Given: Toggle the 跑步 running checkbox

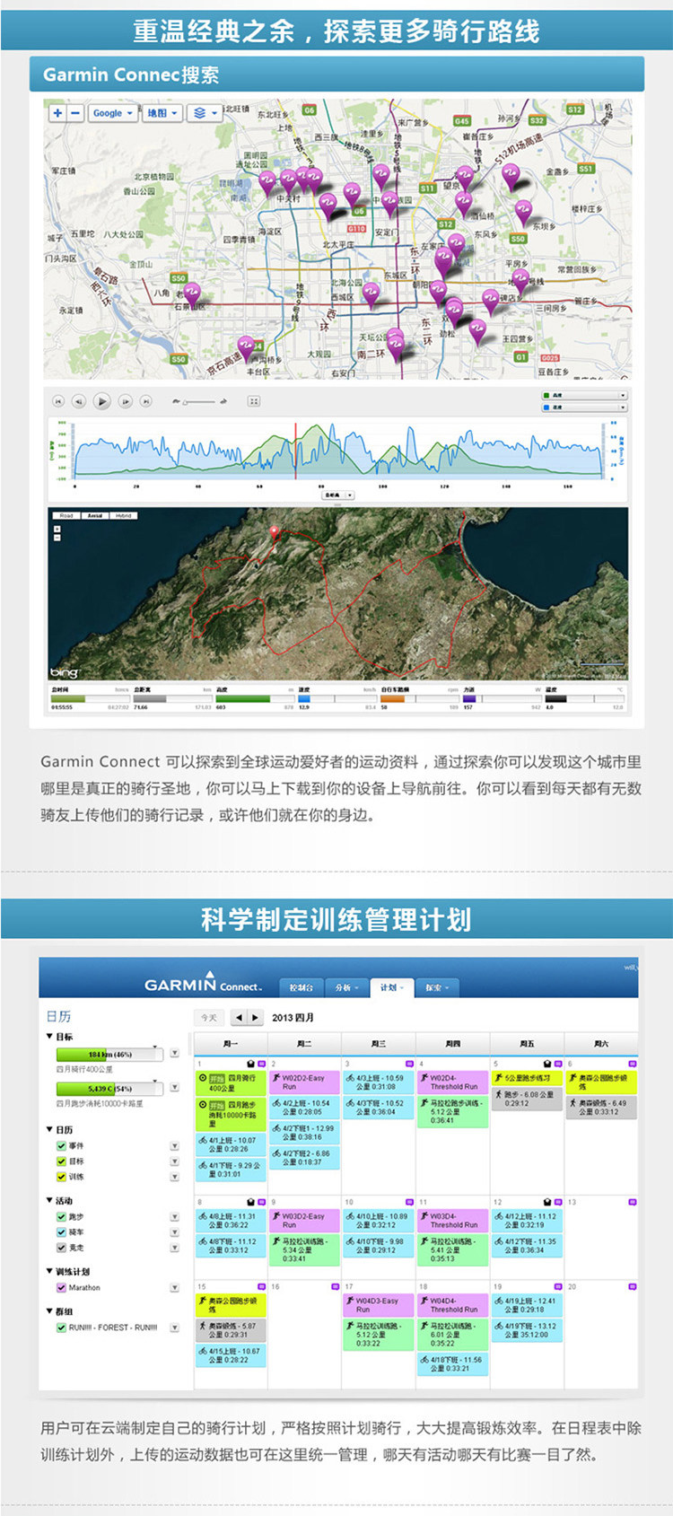Looking at the screenshot, I should 61,1216.
